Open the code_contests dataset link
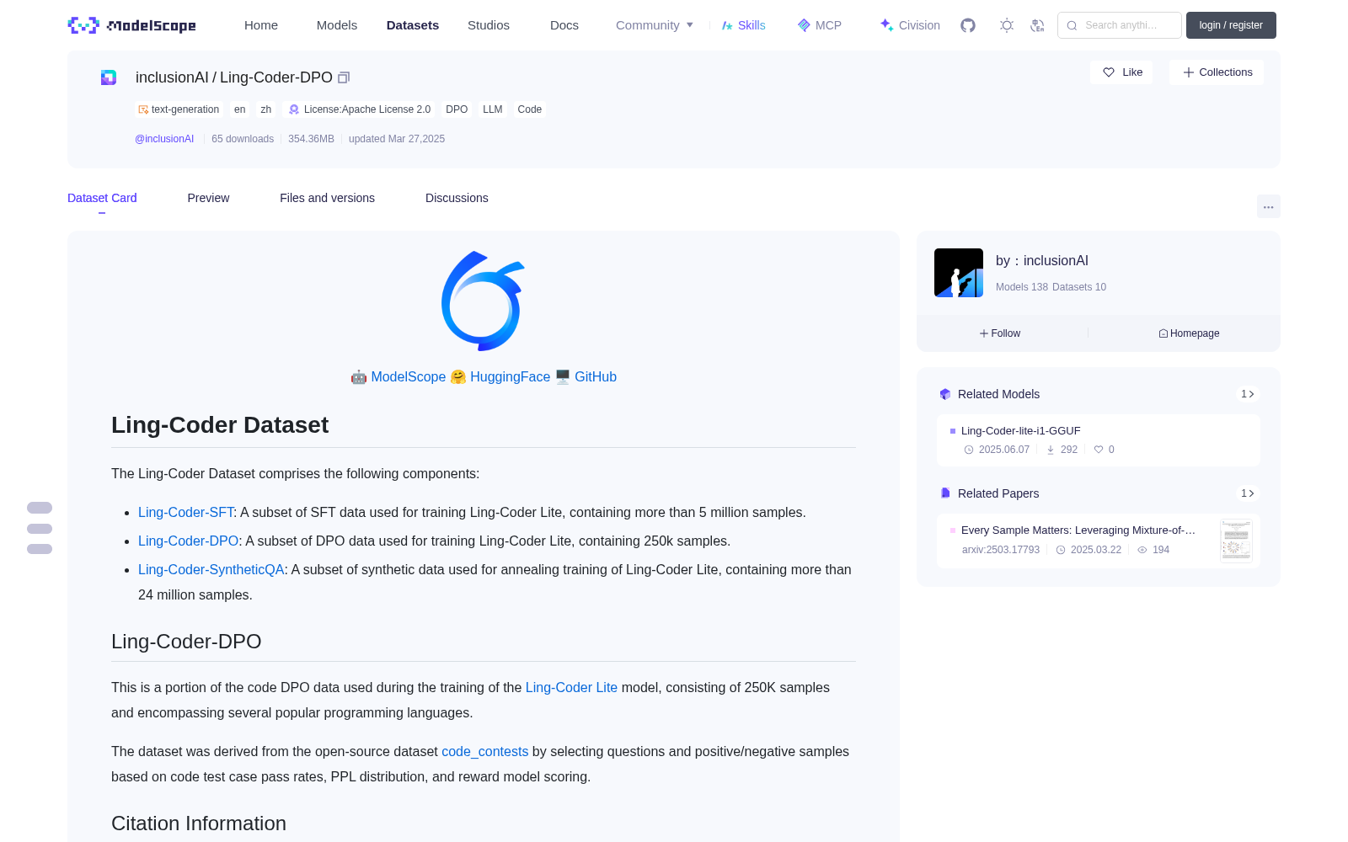Image resolution: width=1348 pixels, height=842 pixels. tap(484, 752)
